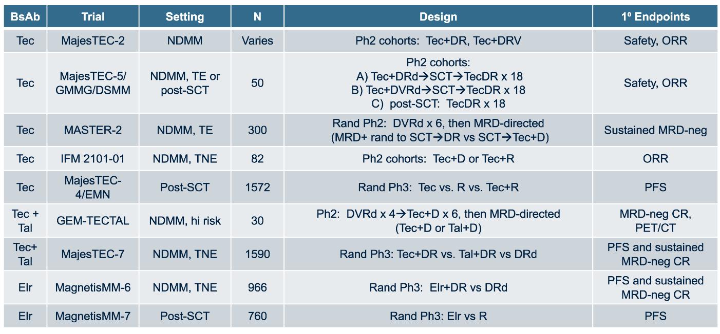
Task: Click the GEM-TECTAL trial name
Action: point(92,221)
